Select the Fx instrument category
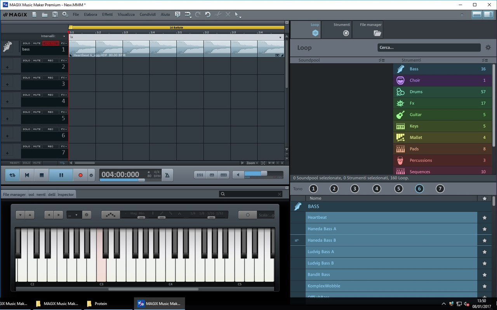This screenshot has height=310, width=497. (443, 103)
